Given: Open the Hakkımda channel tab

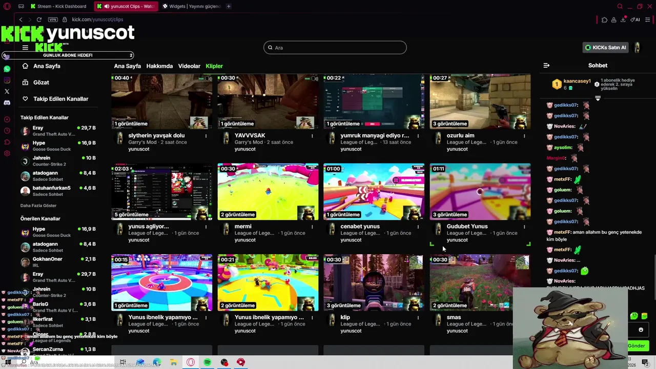Looking at the screenshot, I should (x=159, y=66).
